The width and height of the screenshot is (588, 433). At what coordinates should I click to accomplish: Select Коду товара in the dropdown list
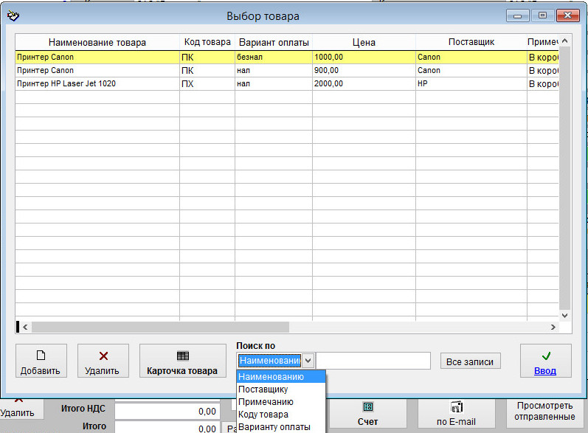281,415
